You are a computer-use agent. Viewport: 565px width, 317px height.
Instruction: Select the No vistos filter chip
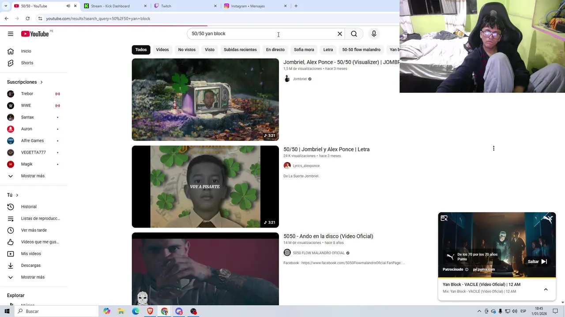point(187,50)
